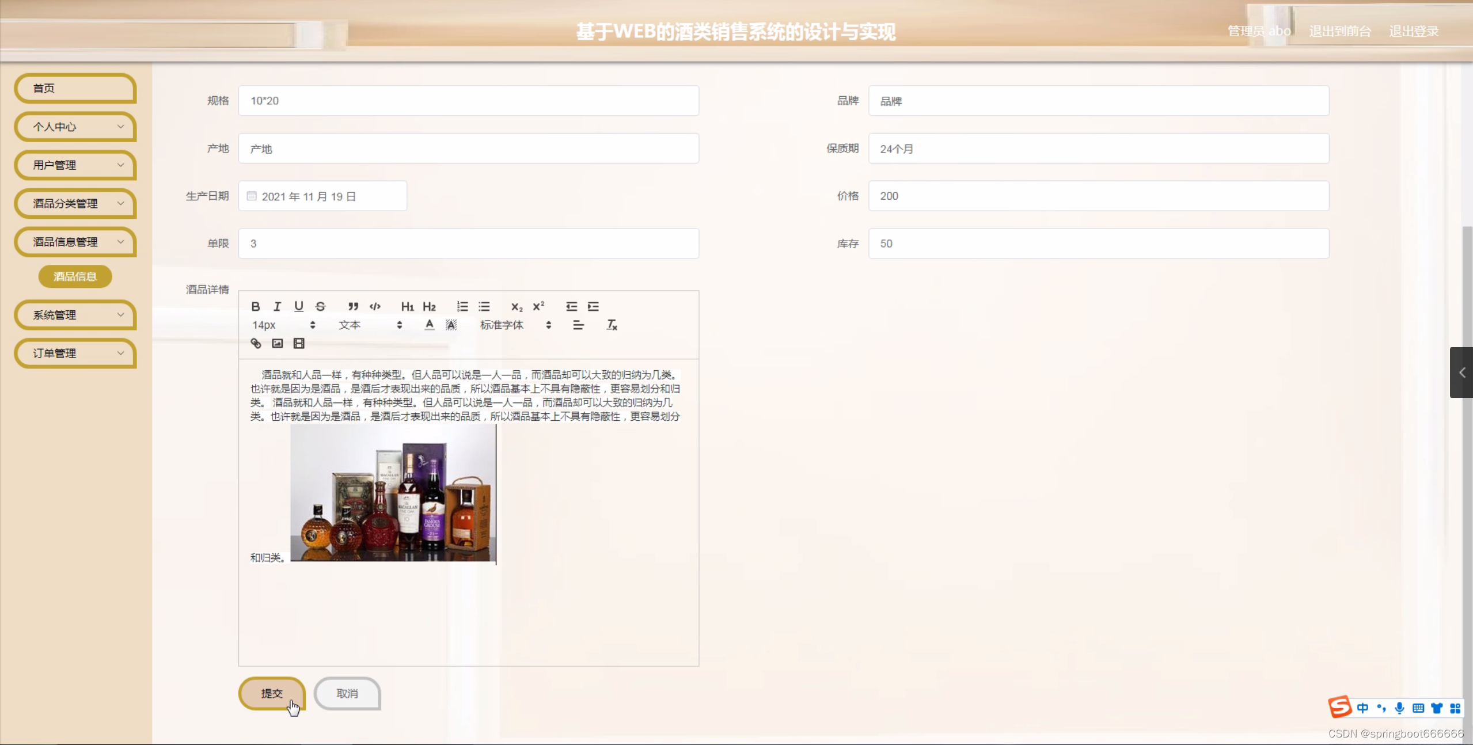Apply italic formatting in the editor
The width and height of the screenshot is (1473, 745).
pyautogui.click(x=277, y=306)
